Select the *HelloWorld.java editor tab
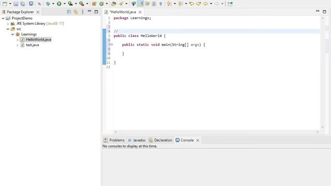 tap(123, 12)
